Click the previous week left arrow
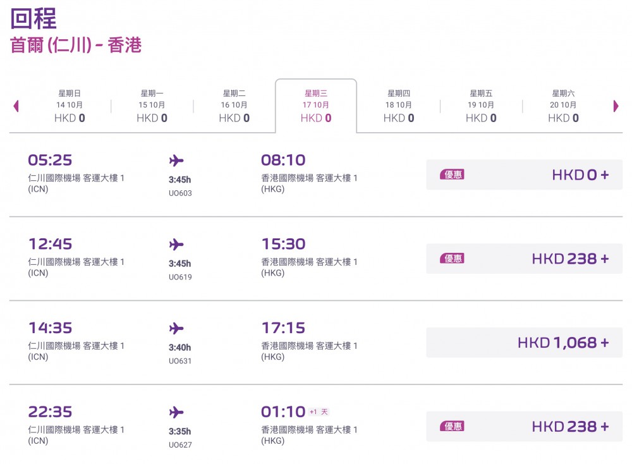The image size is (632, 464). [x=16, y=106]
